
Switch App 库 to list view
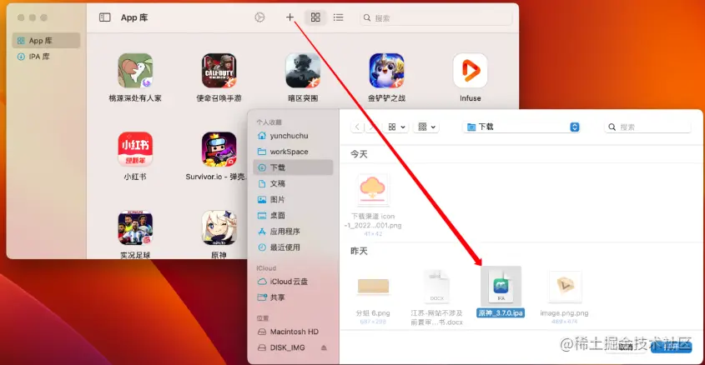[338, 17]
